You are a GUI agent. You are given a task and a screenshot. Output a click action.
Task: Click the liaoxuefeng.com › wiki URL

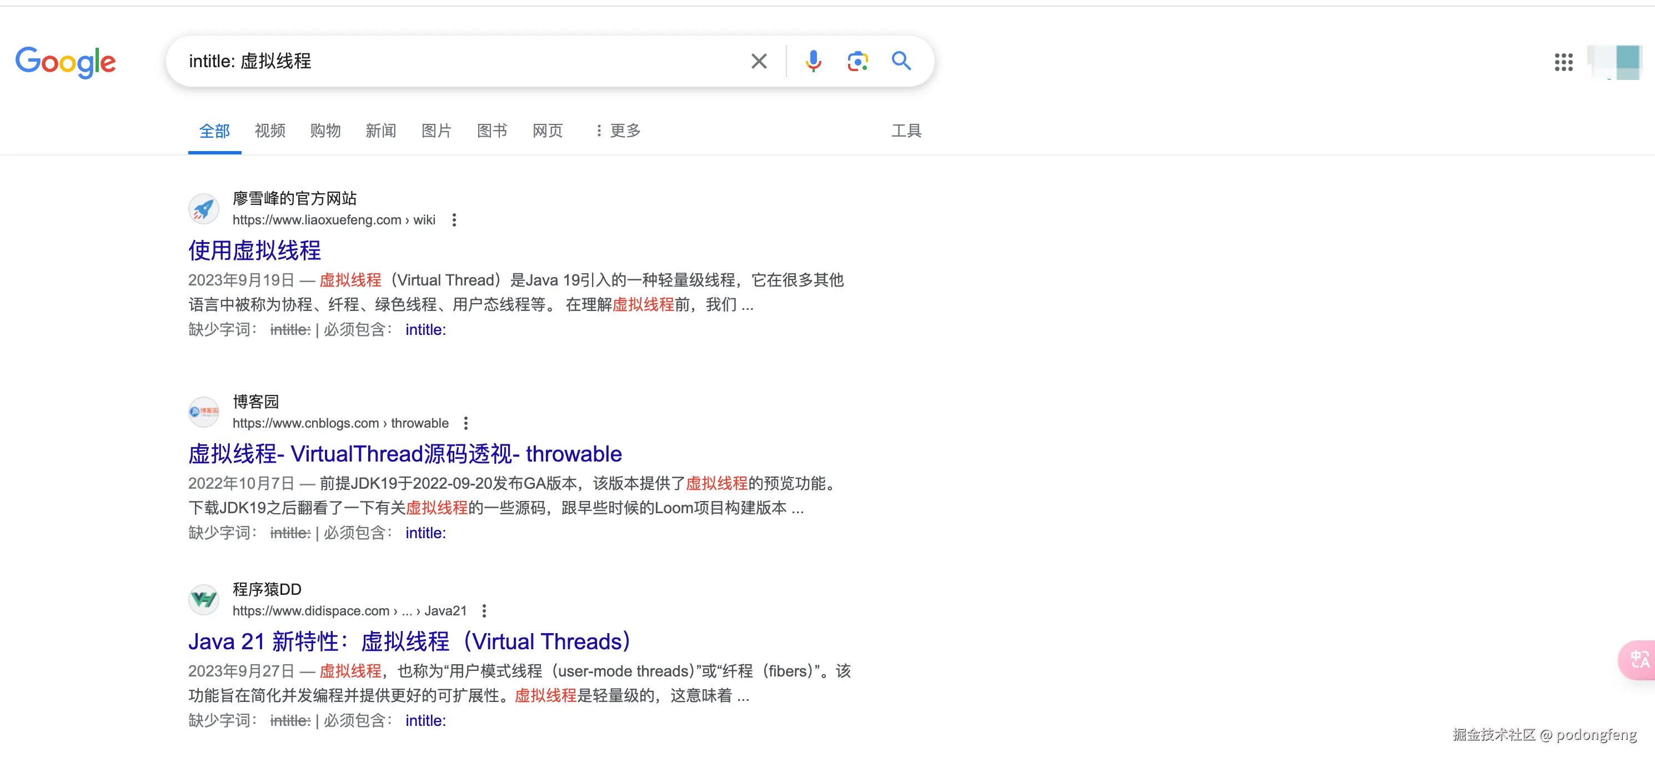pyautogui.click(x=334, y=220)
